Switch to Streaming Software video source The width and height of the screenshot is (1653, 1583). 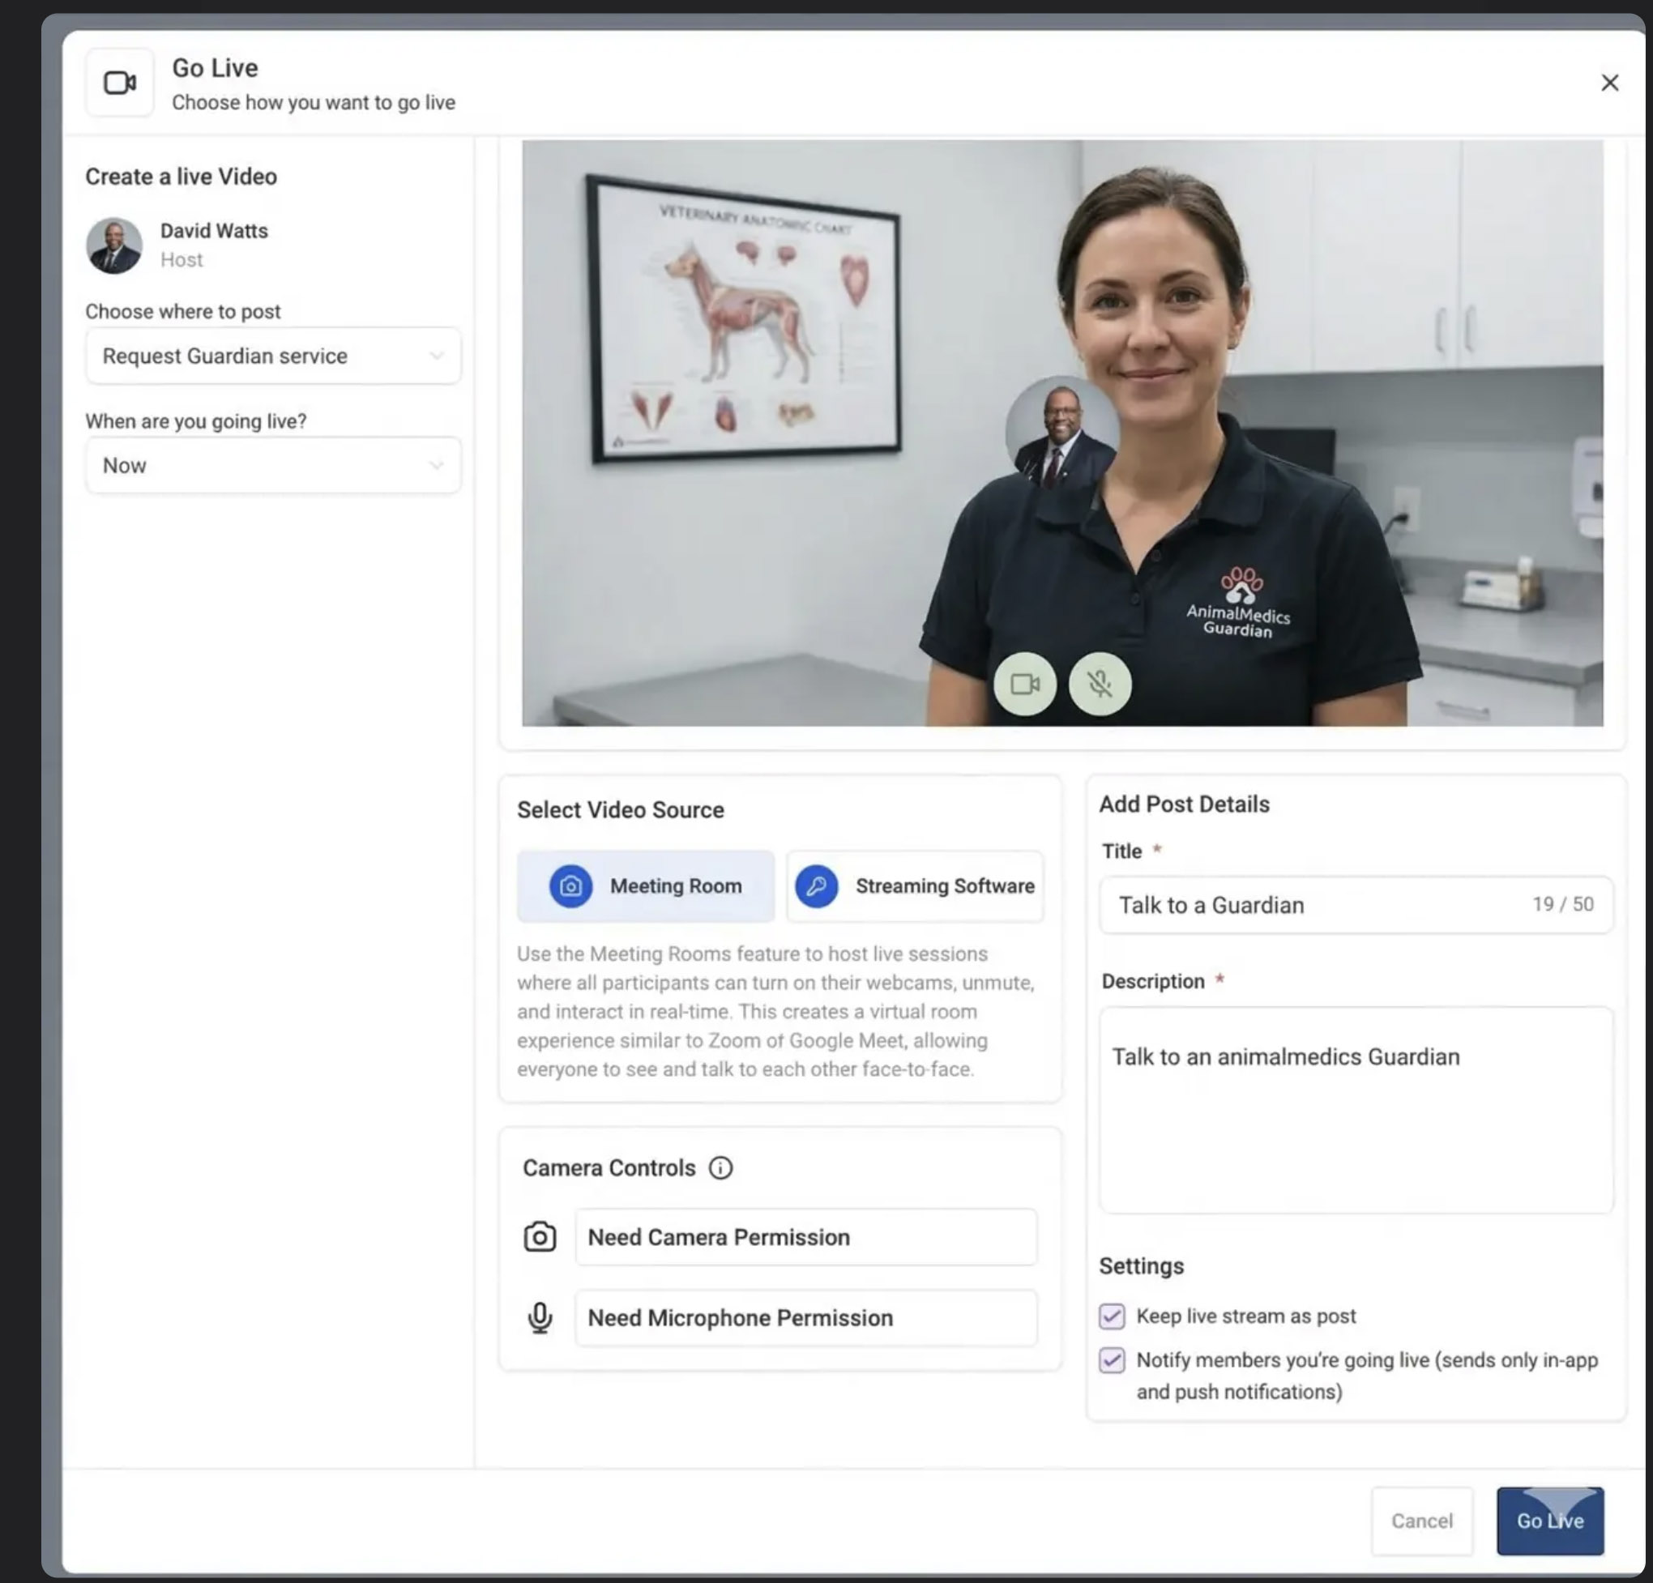pyautogui.click(x=915, y=886)
